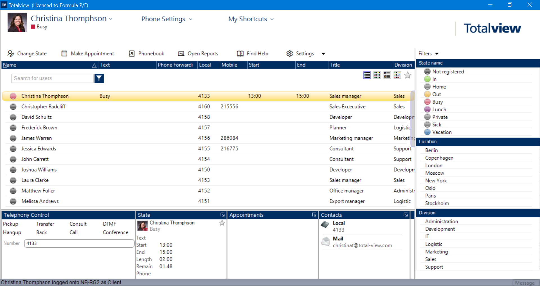Click the Transfer telephony button
The height and width of the screenshot is (286, 540).
pos(45,224)
